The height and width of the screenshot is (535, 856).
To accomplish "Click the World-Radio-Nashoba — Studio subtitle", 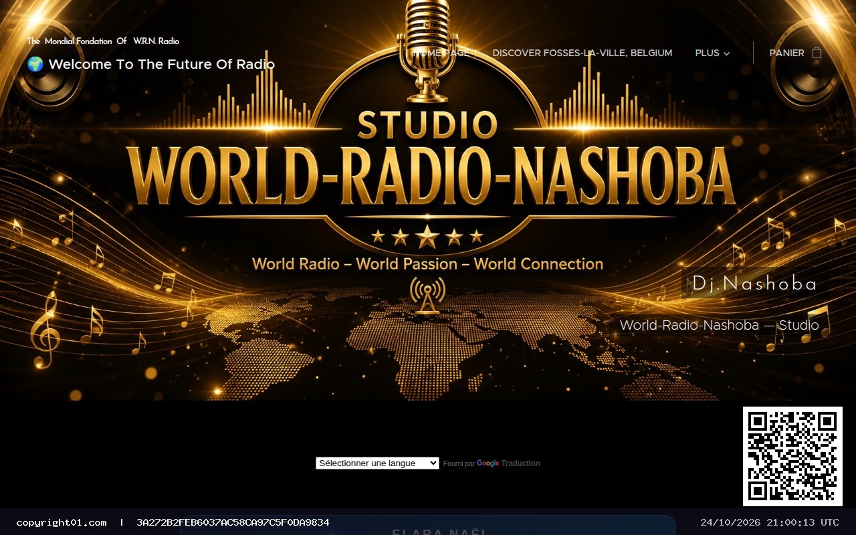I will click(719, 325).
